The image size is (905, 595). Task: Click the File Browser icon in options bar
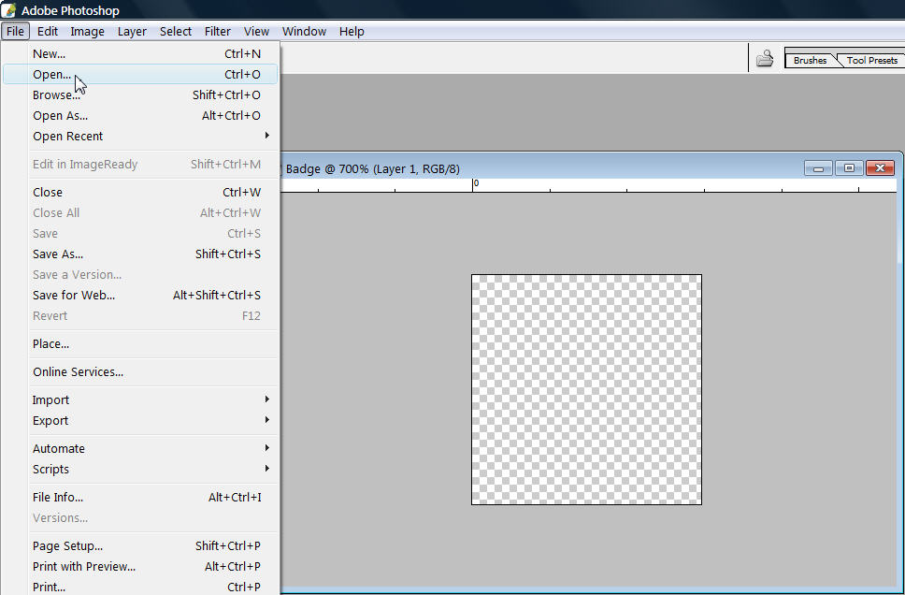click(x=765, y=58)
